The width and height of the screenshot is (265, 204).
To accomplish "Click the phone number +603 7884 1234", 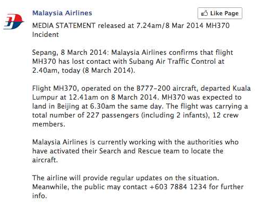I will tap(178, 187).
